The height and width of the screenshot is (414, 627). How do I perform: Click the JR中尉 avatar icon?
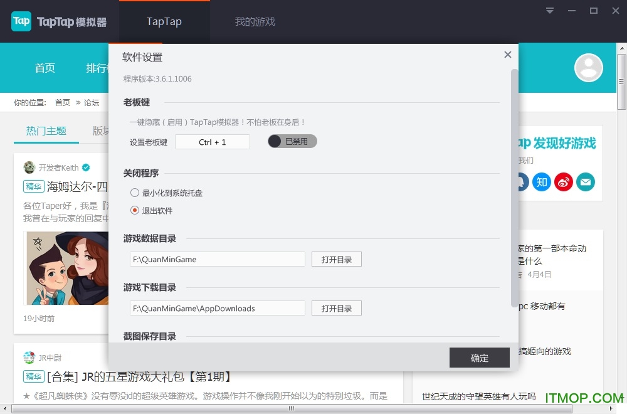pyautogui.click(x=29, y=358)
